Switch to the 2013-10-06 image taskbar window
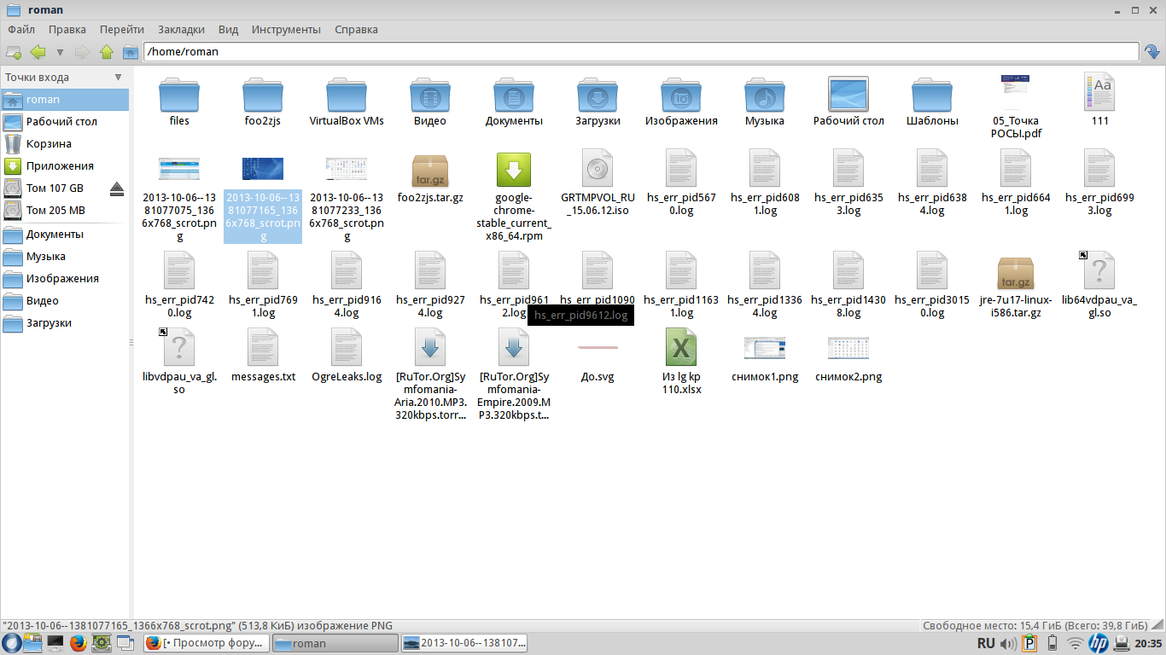The height and width of the screenshot is (655, 1166). pyautogui.click(x=464, y=643)
